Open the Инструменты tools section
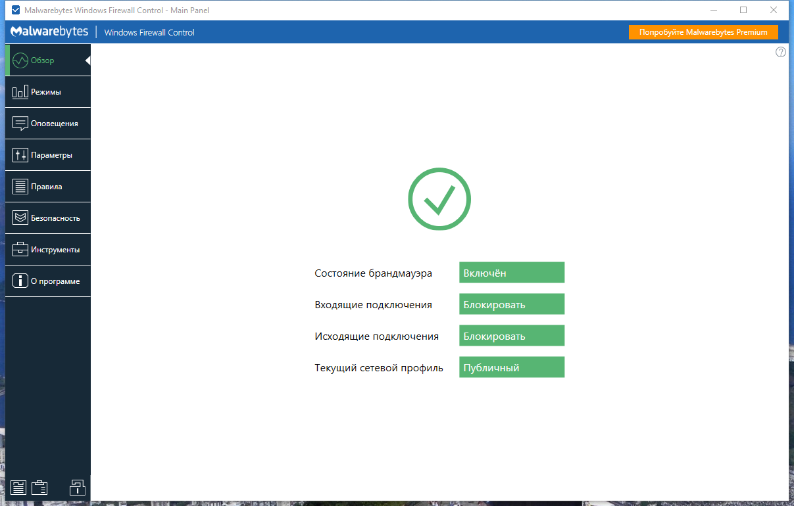Screen dimensions: 794x506 (48, 250)
